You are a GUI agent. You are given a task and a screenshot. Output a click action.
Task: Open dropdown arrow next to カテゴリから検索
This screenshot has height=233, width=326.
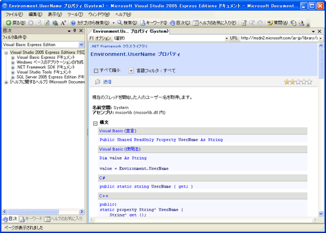point(114,22)
